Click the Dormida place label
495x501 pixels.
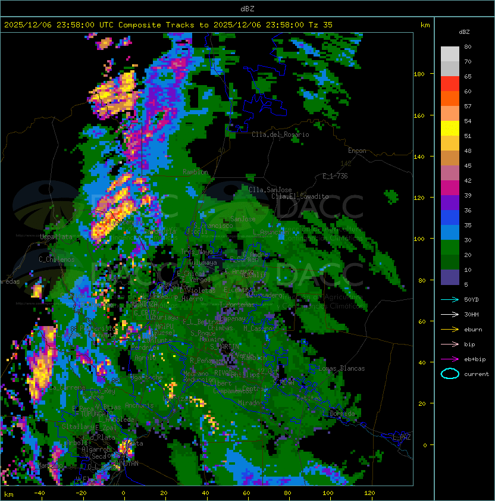[x=342, y=414]
